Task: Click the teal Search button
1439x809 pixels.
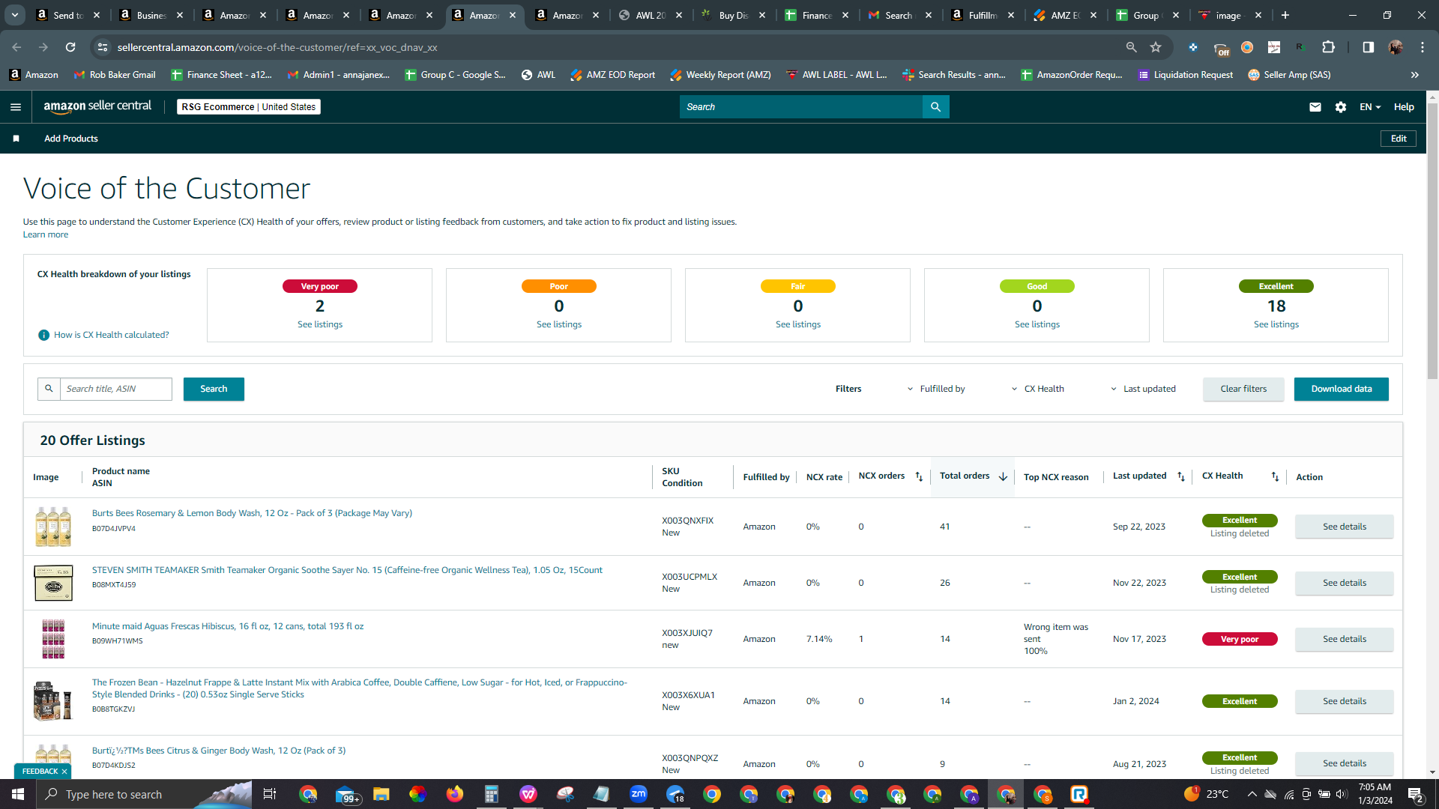Action: pyautogui.click(x=214, y=389)
